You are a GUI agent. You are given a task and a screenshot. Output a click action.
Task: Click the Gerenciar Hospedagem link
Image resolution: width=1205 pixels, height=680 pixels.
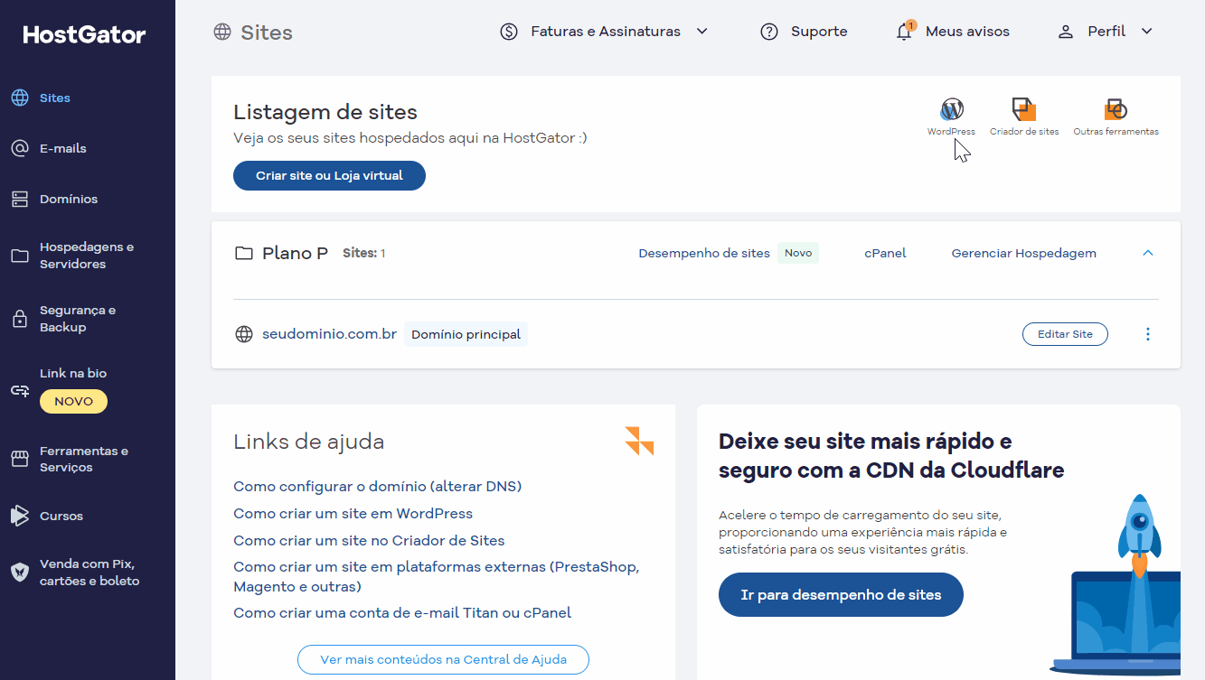1023,253
